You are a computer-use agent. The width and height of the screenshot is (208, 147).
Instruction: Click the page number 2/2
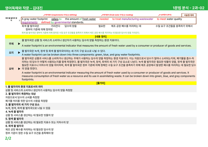click(8, 138)
